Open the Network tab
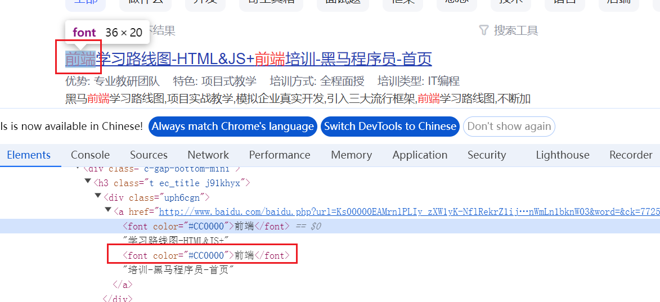The image size is (660, 302). click(x=208, y=155)
